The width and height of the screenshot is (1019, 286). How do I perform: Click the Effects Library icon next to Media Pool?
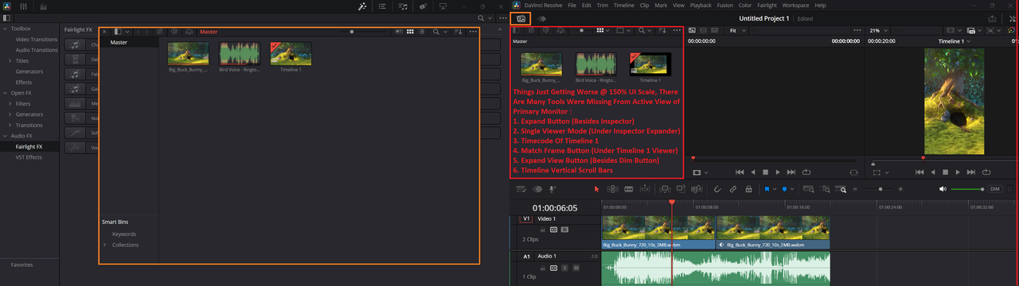(541, 18)
